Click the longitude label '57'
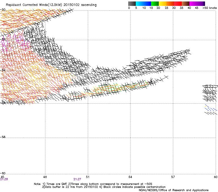Image resolution: width=218 pixels, height=192 pixels. 173,177
